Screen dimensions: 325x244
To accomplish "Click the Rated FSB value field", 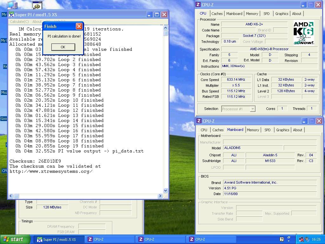I will coord(236,97).
